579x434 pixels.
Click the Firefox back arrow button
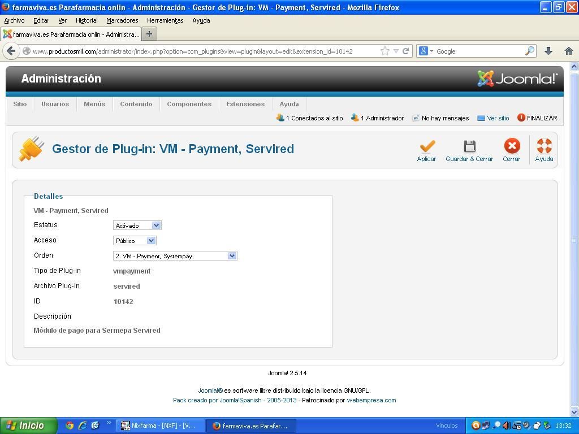[11, 51]
